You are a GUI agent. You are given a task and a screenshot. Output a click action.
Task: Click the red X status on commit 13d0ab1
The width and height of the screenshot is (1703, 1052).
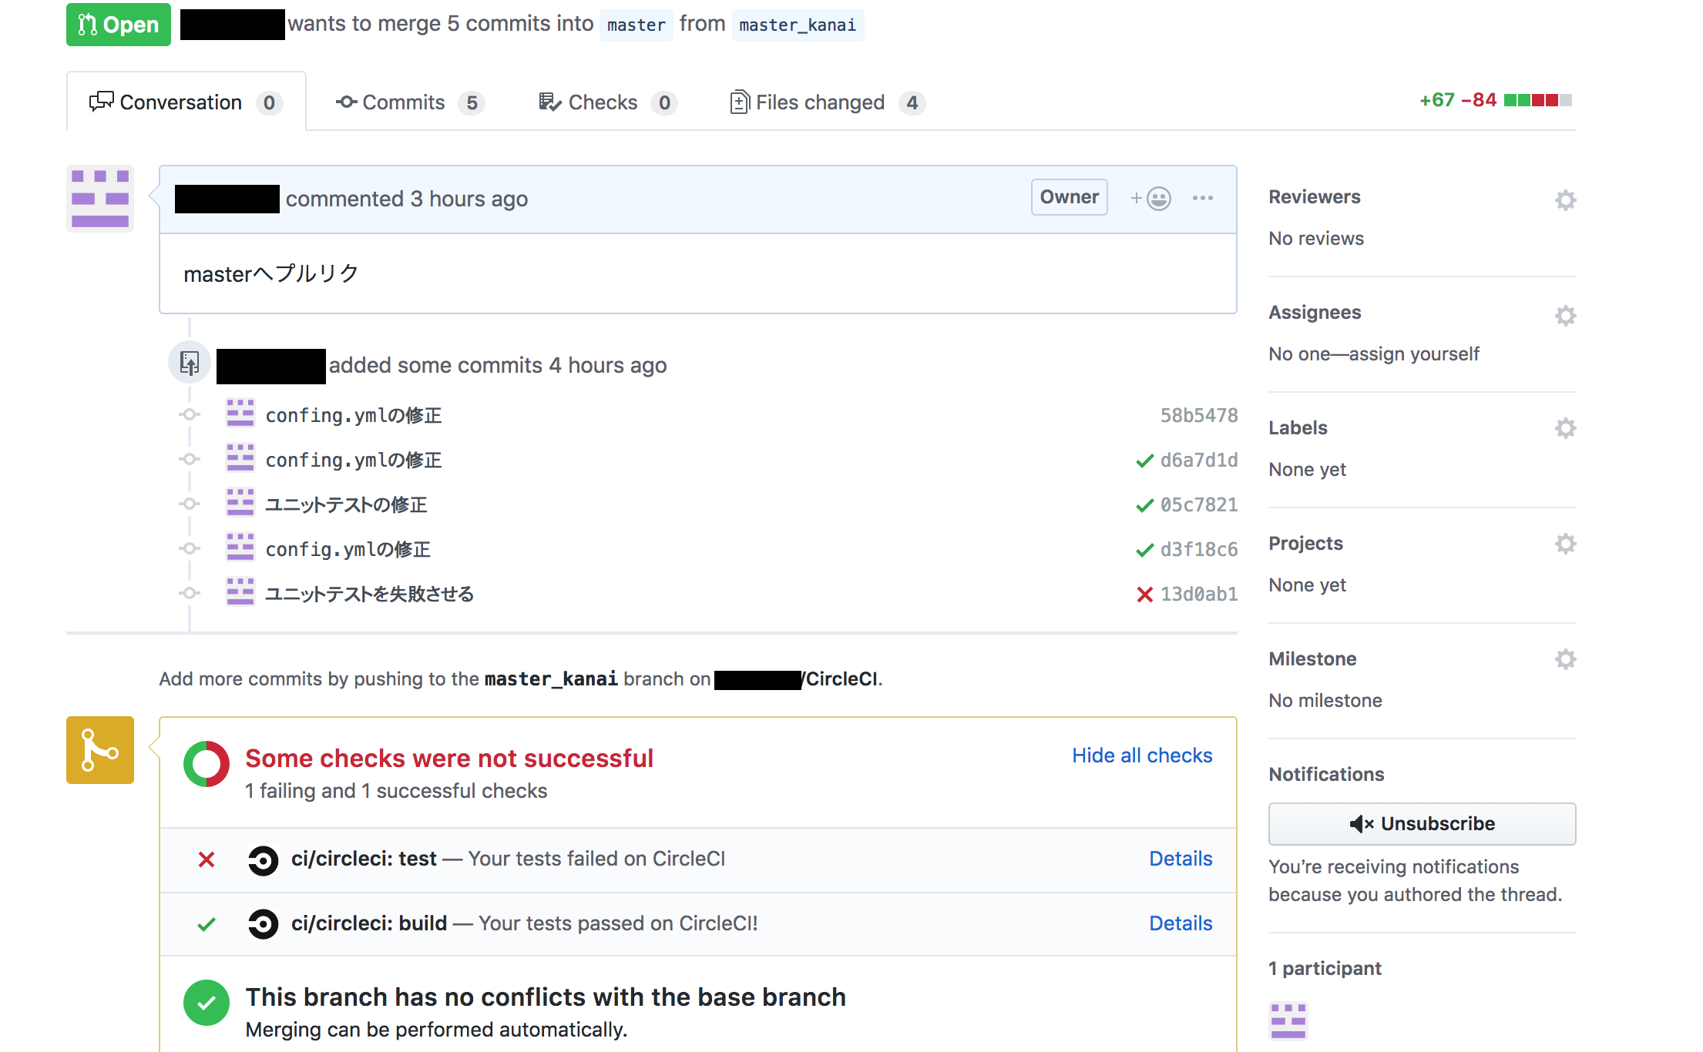tap(1144, 595)
